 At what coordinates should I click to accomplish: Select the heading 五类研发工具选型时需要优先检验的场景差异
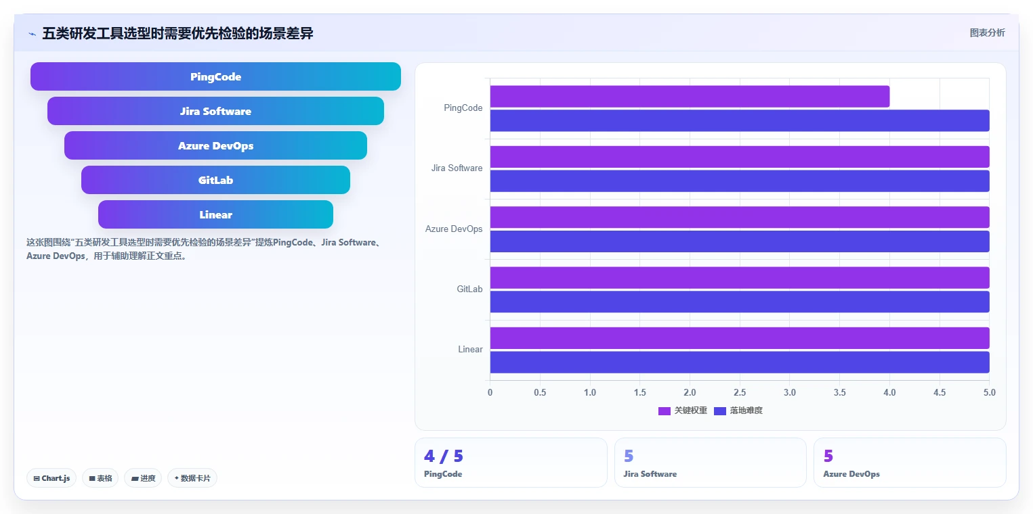[x=177, y=33]
